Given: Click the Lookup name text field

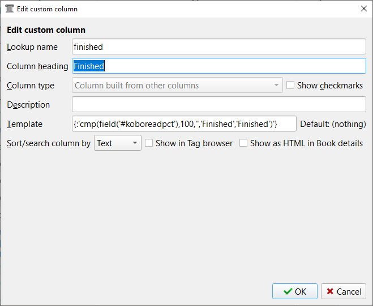Looking at the screenshot, I should tap(219, 47).
